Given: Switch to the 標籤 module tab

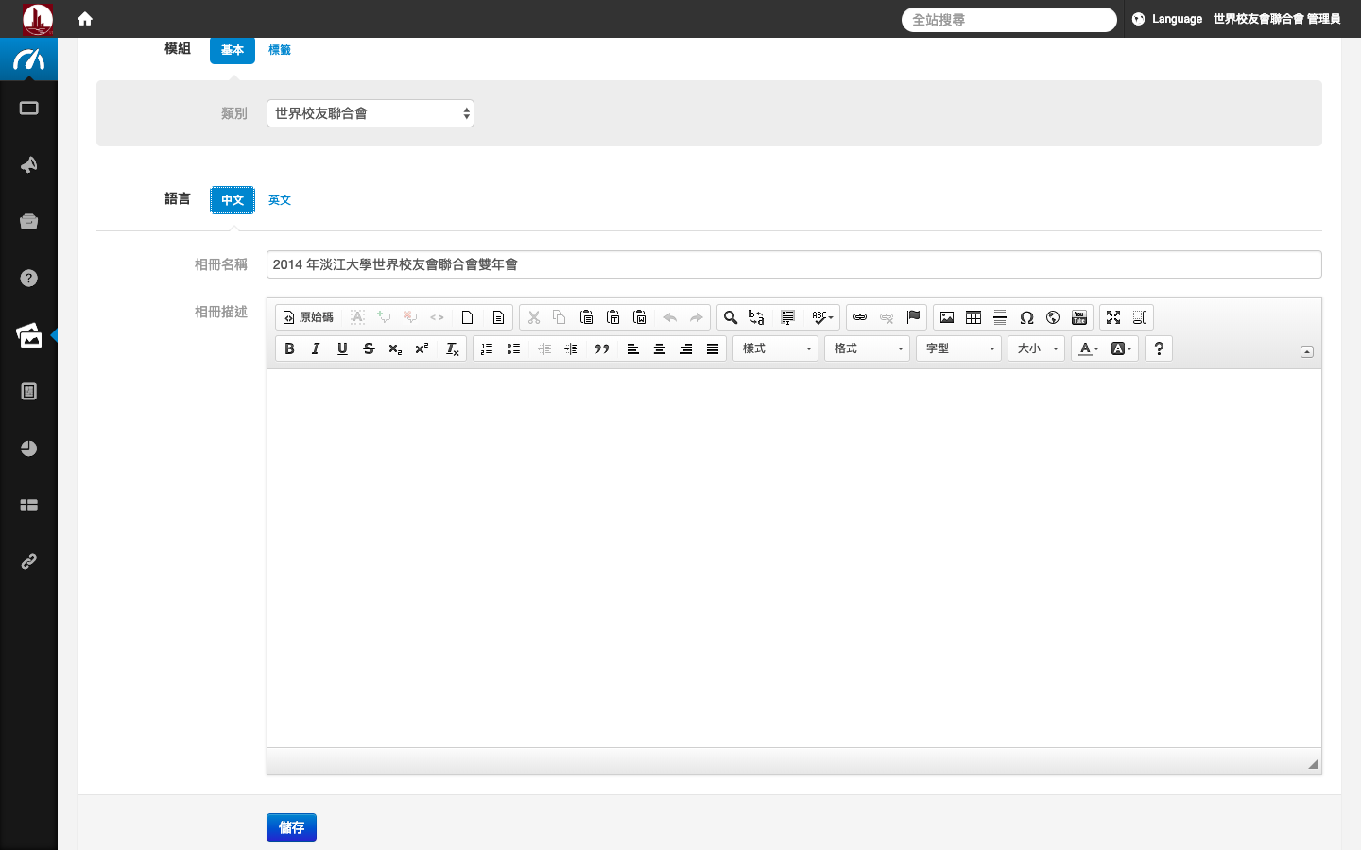Looking at the screenshot, I should (280, 50).
